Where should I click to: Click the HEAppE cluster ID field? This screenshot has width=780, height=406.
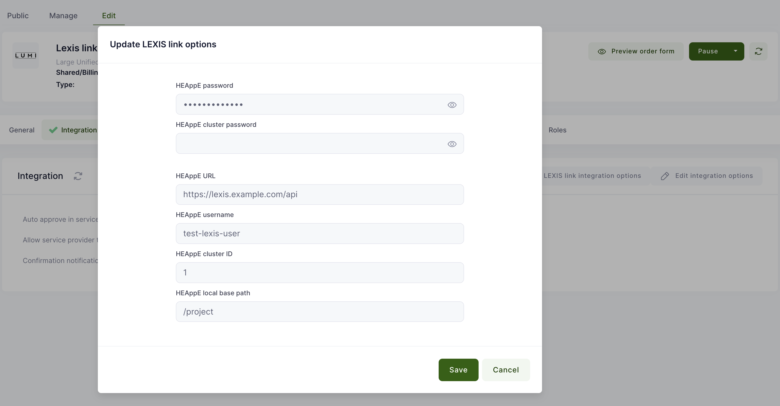pos(319,273)
